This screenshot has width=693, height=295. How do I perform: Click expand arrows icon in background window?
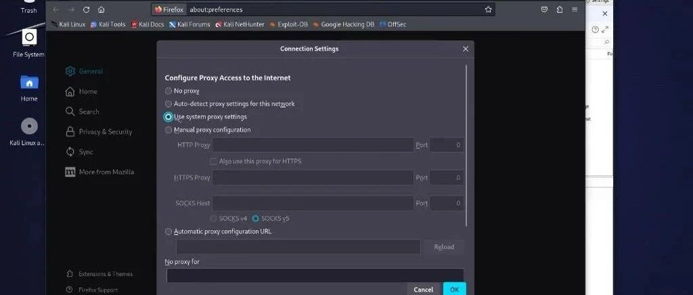(x=604, y=30)
